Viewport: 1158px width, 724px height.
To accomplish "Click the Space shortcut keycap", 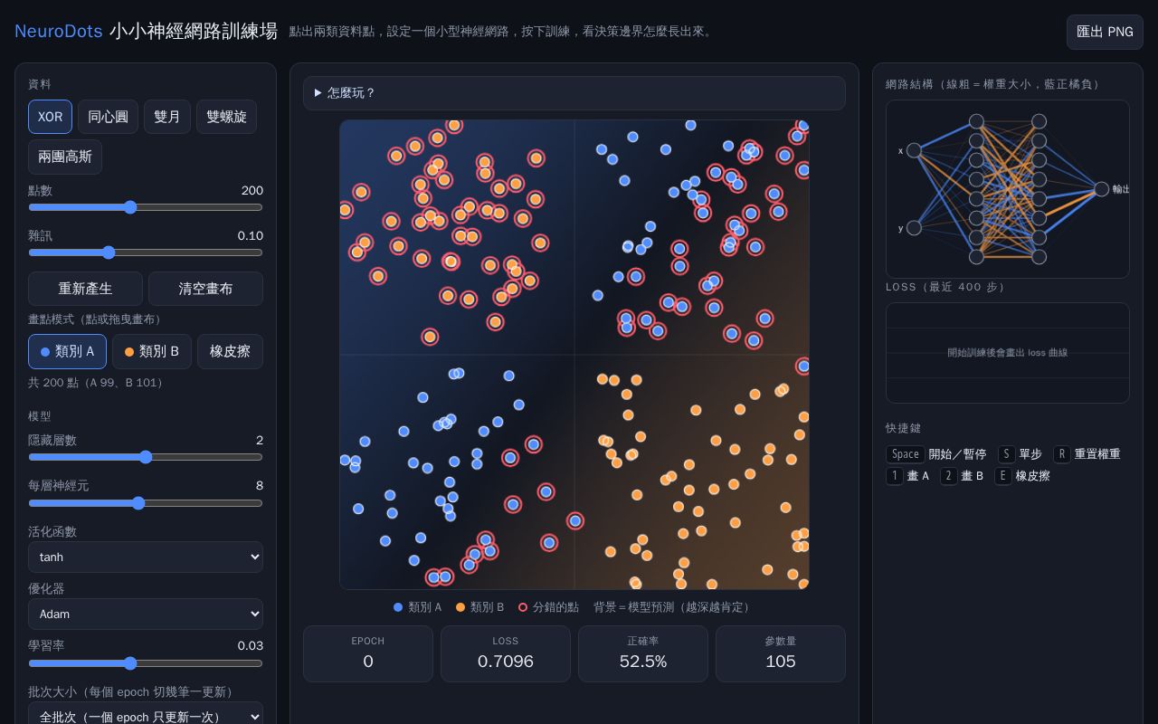I will tap(905, 454).
